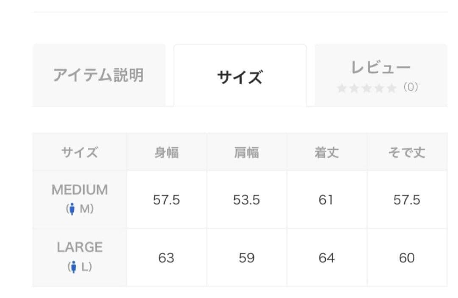The height and width of the screenshot is (298, 458).
Task: Click MEDIUM 肩幅 value 53.5
Action: click(x=247, y=200)
